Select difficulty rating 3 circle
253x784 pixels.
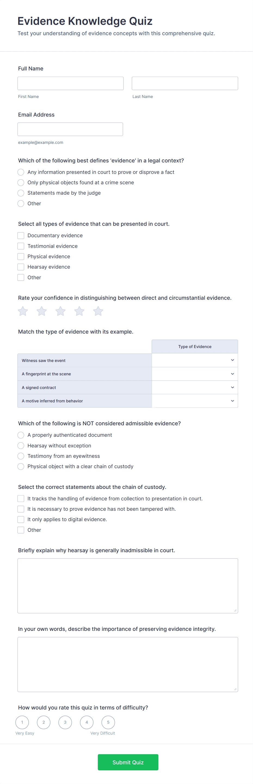[x=65, y=722]
